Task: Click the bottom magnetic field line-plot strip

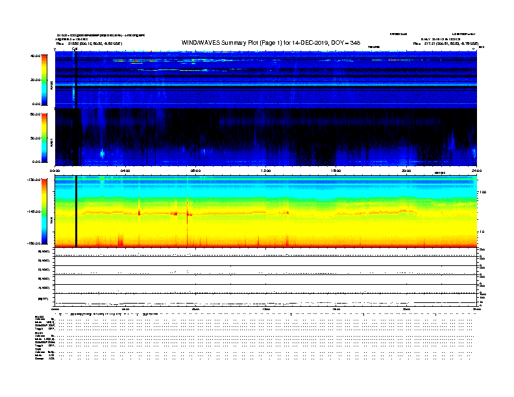Action: [266, 300]
